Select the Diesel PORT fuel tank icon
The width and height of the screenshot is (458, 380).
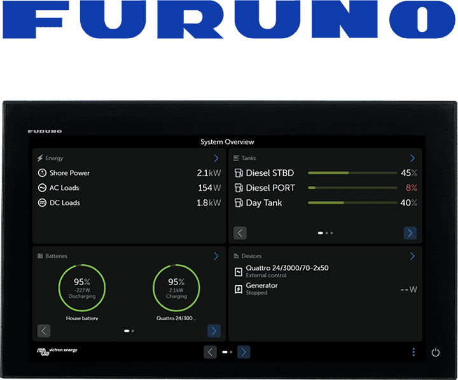(x=239, y=188)
